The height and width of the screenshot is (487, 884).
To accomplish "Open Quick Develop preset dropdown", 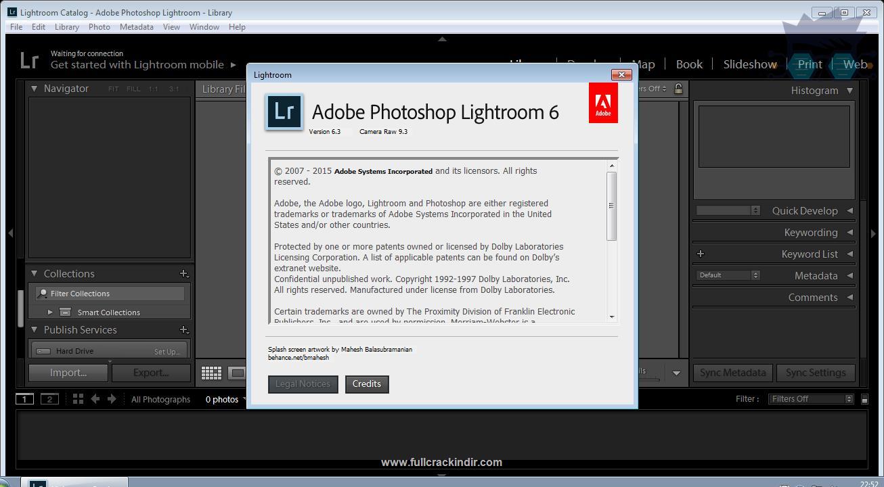I will tap(728, 210).
